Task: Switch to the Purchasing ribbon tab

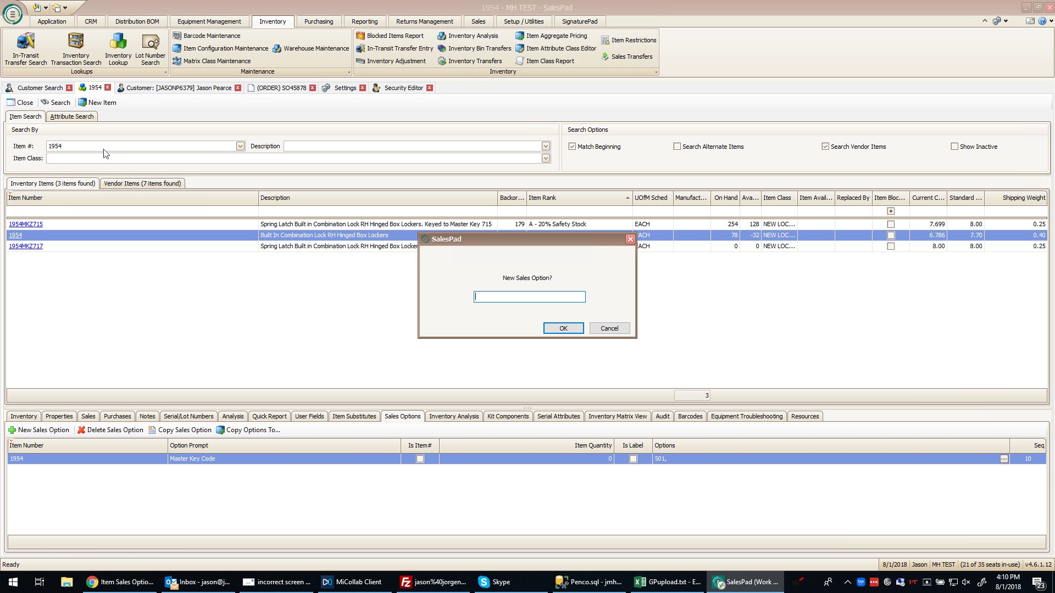Action: [318, 21]
